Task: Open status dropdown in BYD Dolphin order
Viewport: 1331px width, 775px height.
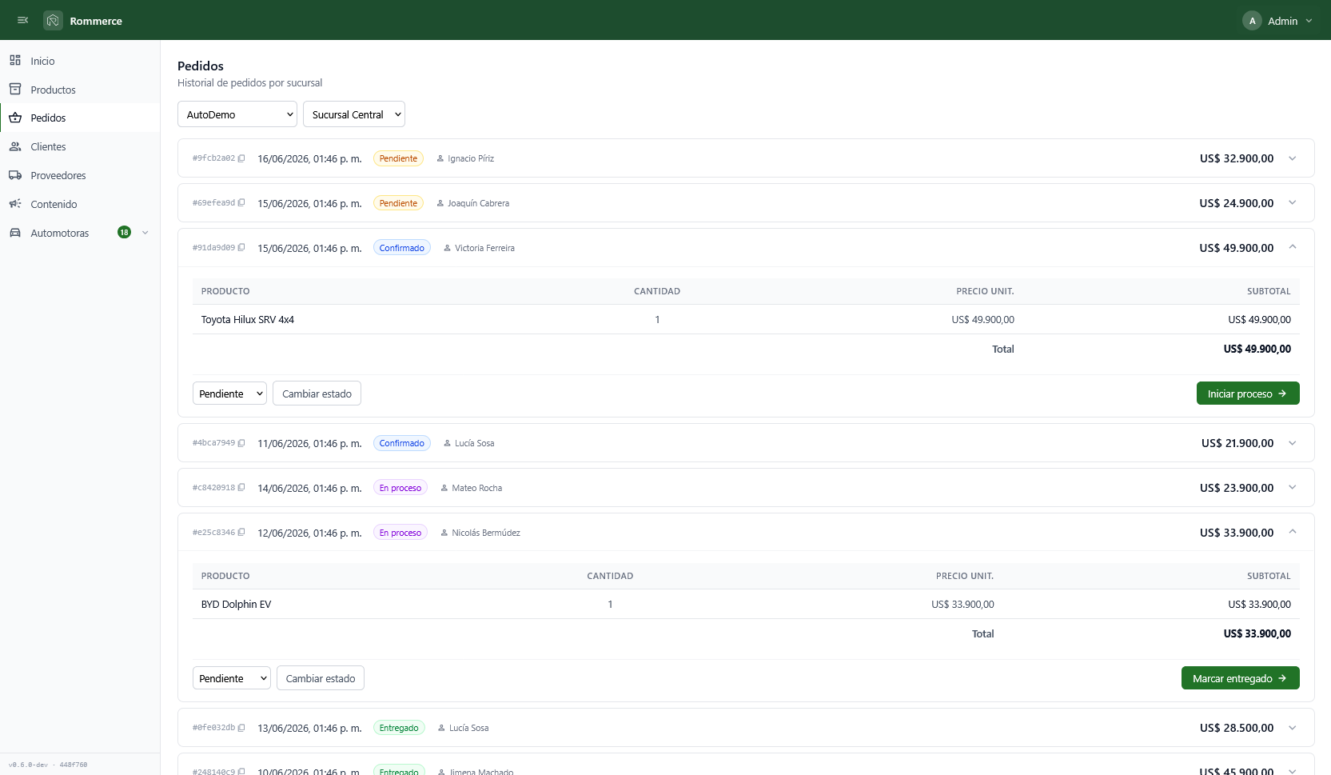Action: [x=232, y=678]
